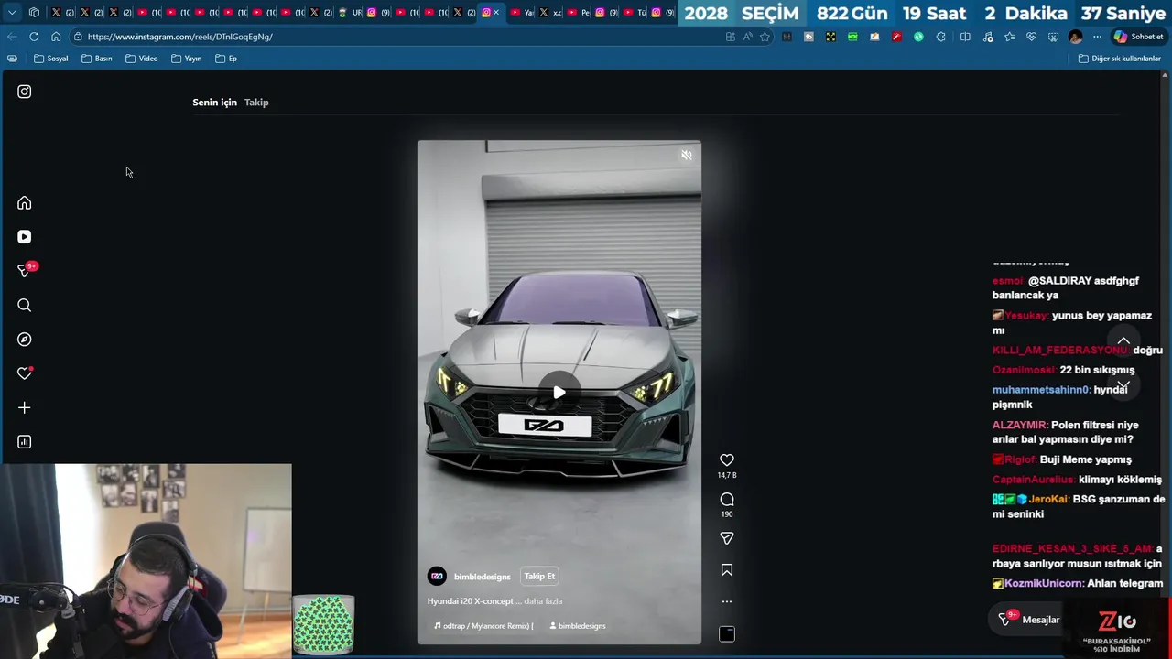The image size is (1172, 659).
Task: Open bimbledesigns profile name link
Action: tap(483, 577)
